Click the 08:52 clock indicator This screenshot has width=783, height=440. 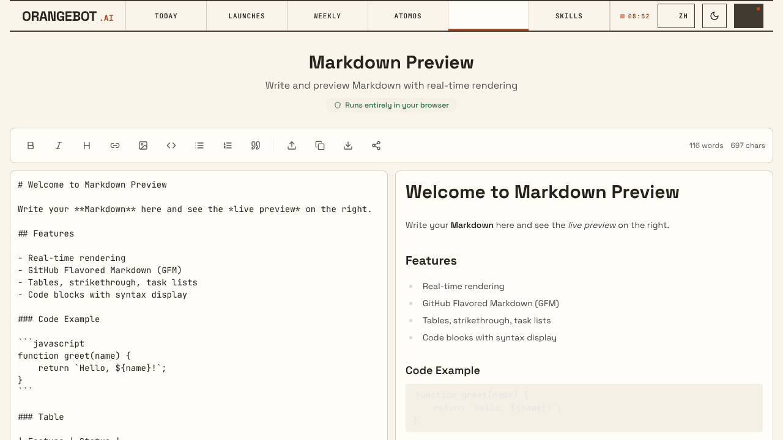tap(635, 16)
